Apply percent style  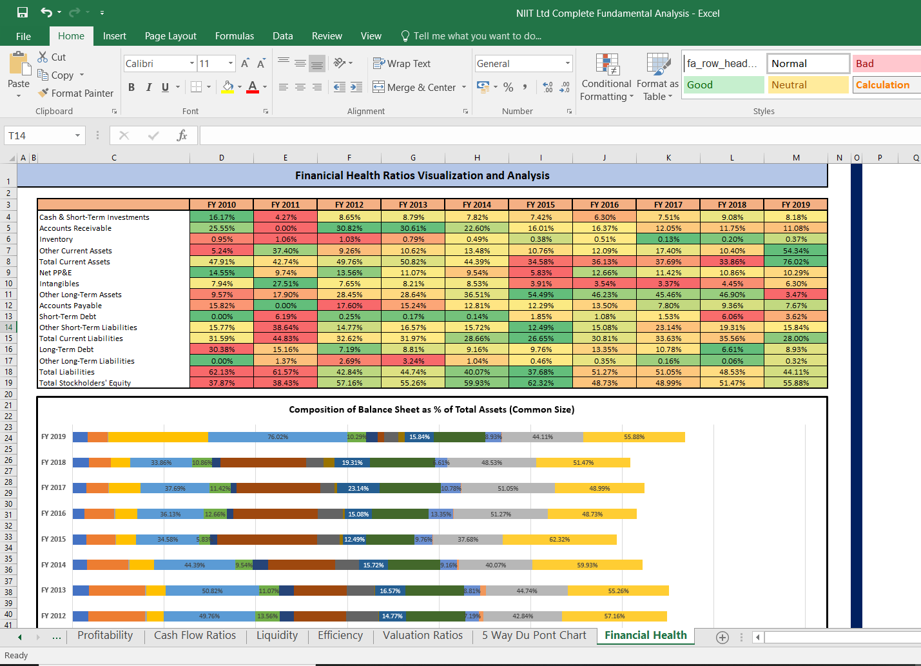point(509,86)
